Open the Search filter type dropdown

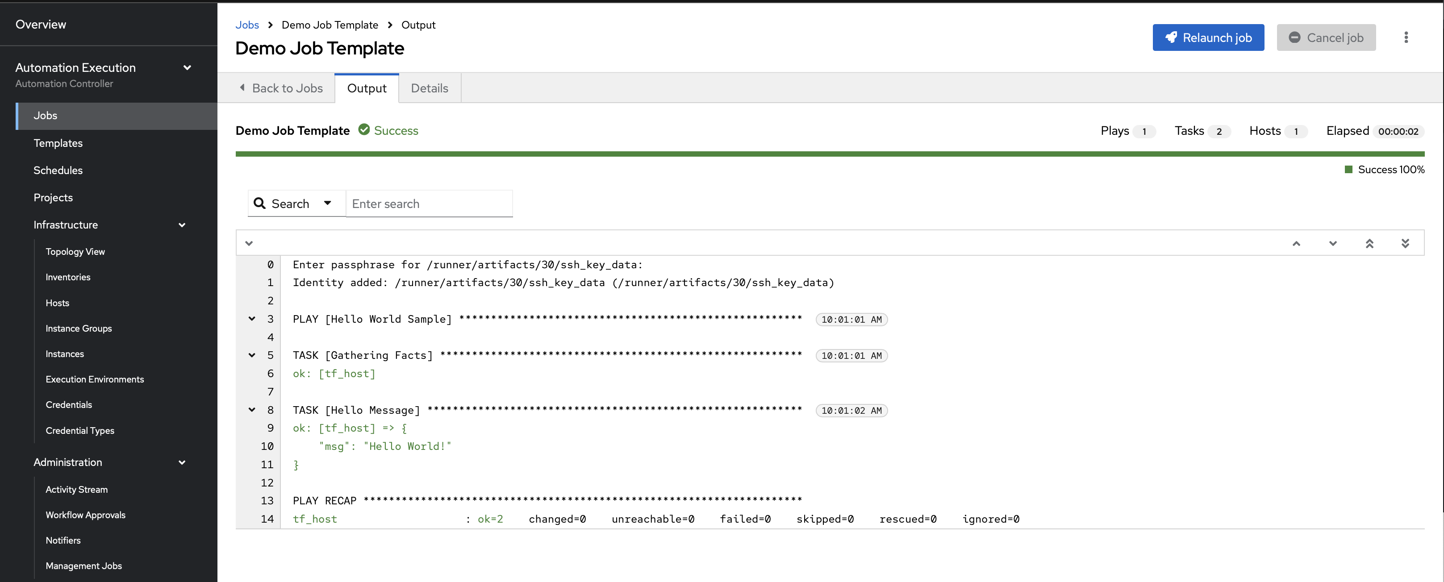(327, 204)
